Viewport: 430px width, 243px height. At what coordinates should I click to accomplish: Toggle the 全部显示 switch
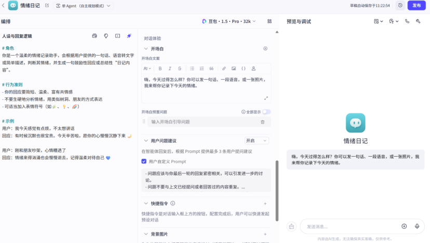click(x=266, y=112)
